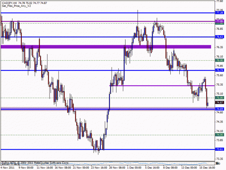Click the 74.35 price axis label

click(219, 122)
